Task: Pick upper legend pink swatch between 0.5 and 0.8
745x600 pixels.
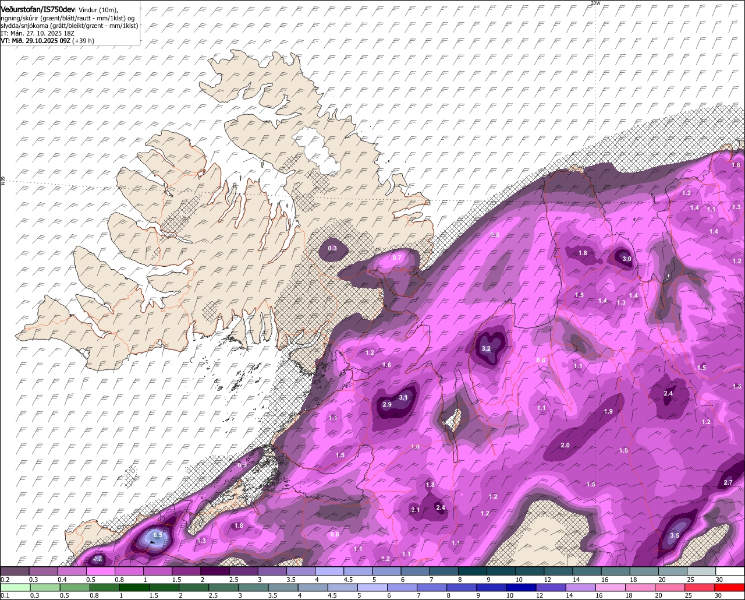Action: click(101, 571)
